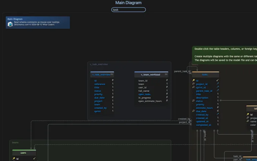Select the 'color' column in labels table
257x161 pixels.
[x=253, y=125]
